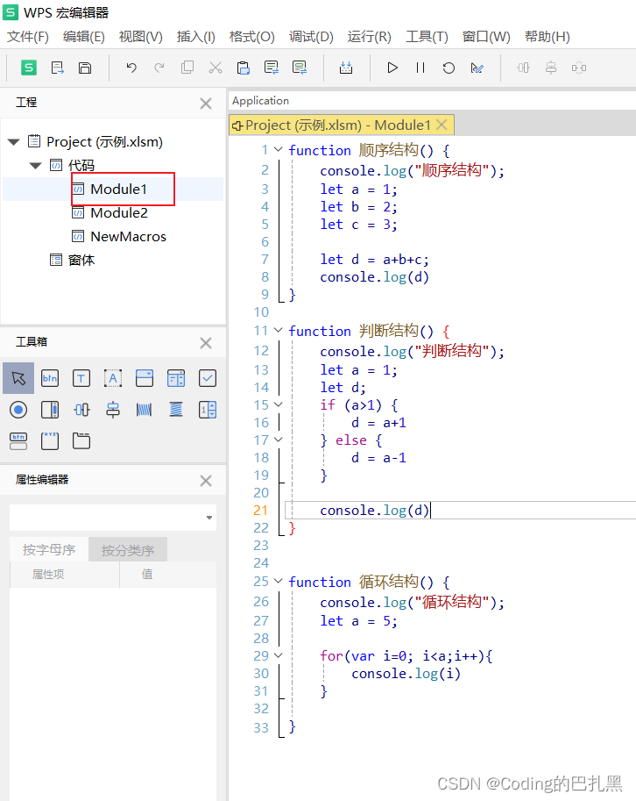
Task: Switch to 按分类序 property tab
Action: point(128,550)
